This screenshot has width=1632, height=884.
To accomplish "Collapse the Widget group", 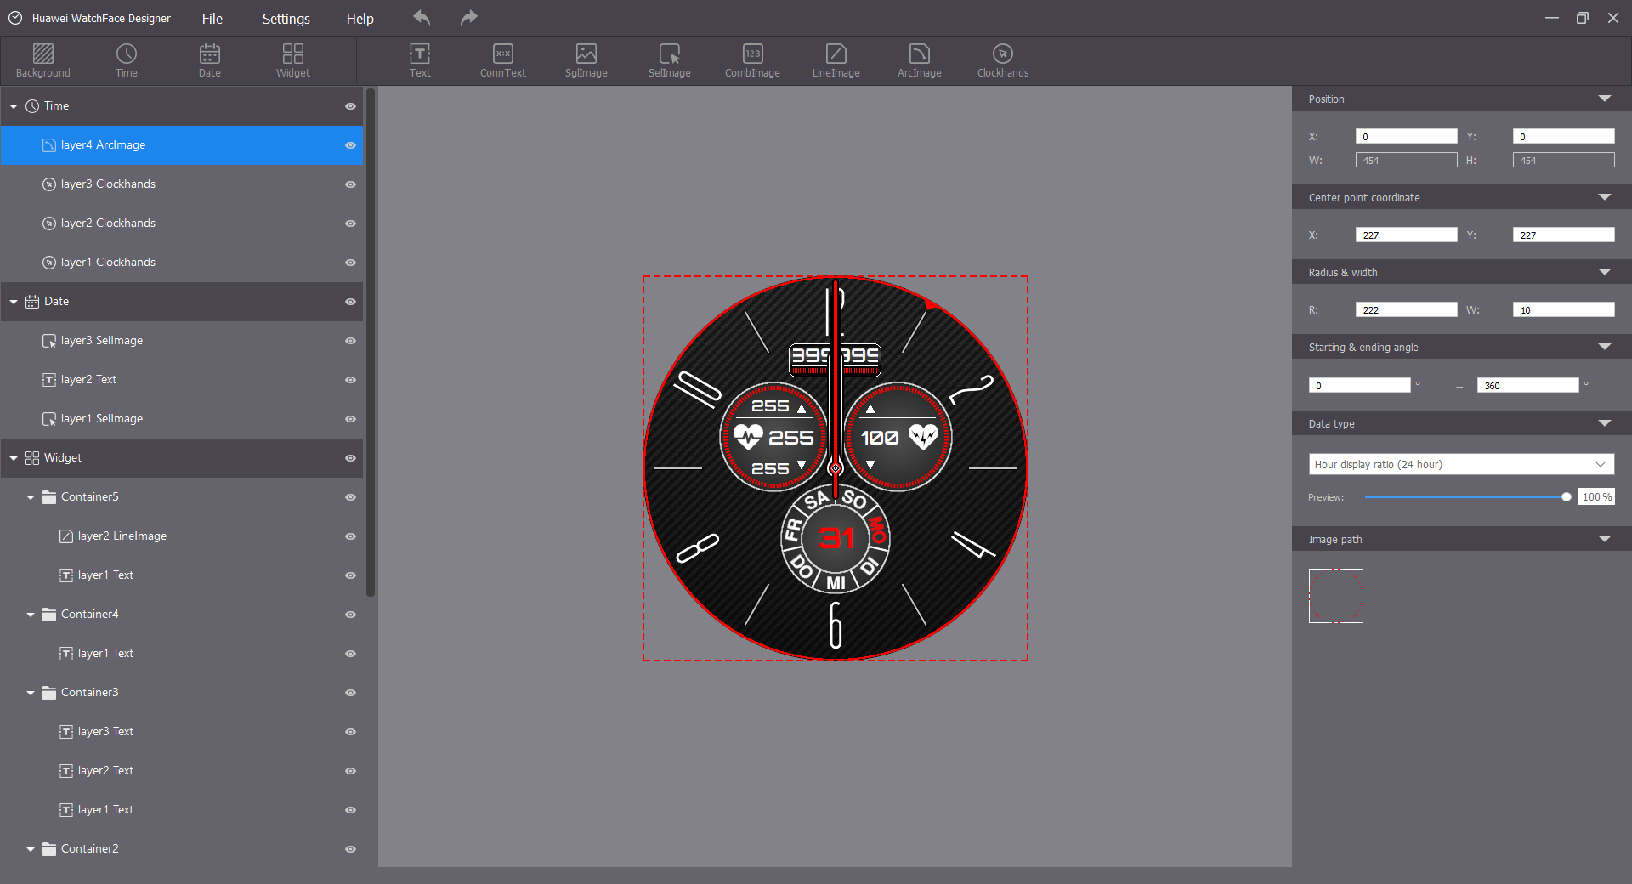I will 14,458.
